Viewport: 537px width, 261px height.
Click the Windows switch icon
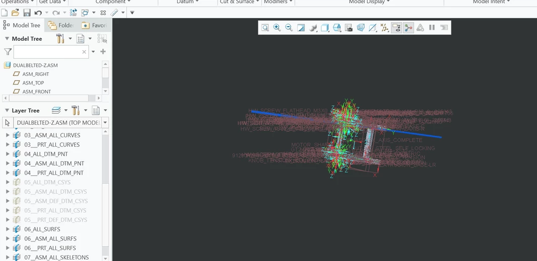(x=85, y=13)
